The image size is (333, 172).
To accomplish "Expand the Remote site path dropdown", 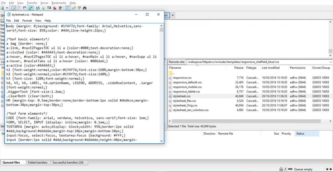I will point(330,62).
